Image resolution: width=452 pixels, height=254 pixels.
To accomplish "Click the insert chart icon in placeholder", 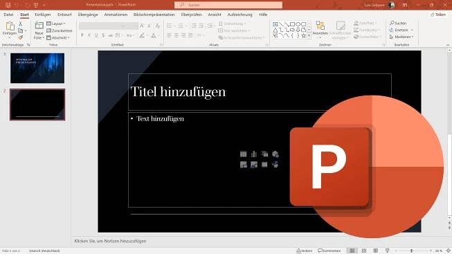I will tap(254, 154).
